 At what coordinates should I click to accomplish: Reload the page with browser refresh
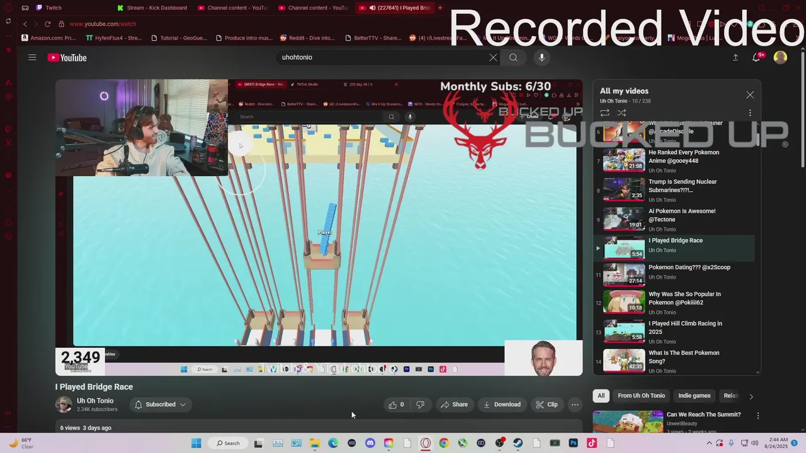[x=47, y=24]
